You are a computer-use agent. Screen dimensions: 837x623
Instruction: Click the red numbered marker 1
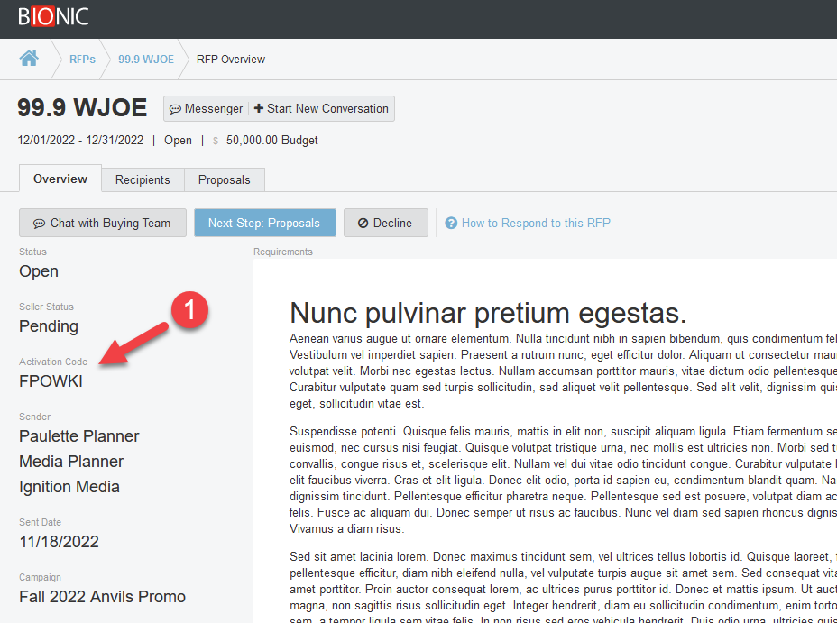[190, 310]
